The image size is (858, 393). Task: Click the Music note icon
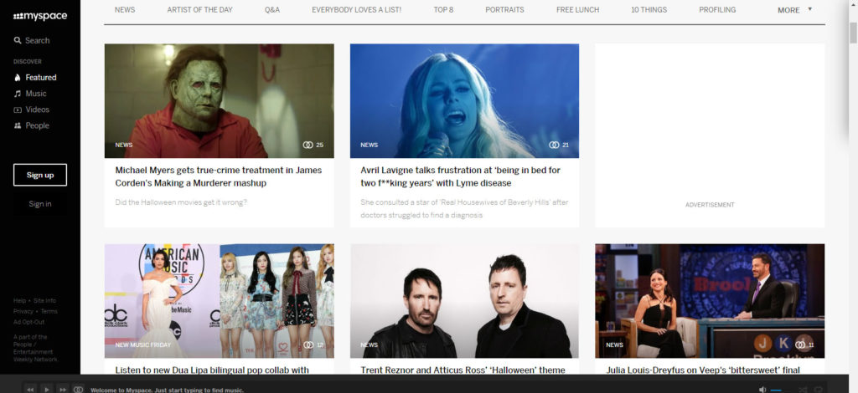(18, 94)
